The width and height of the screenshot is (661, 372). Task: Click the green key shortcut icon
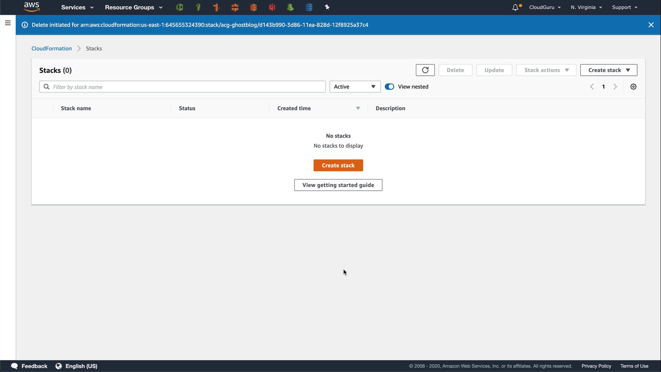click(x=198, y=7)
